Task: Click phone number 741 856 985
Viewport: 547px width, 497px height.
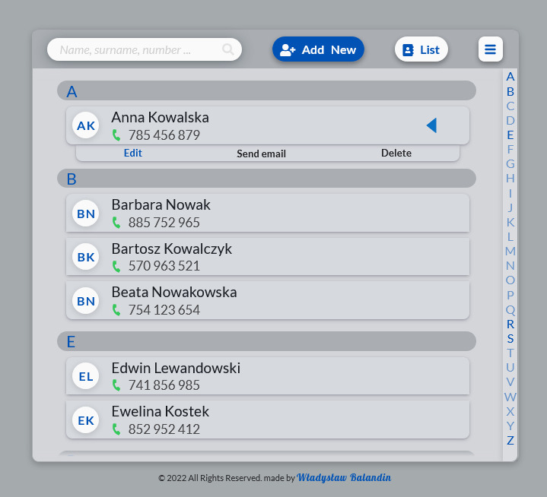Action: point(164,385)
